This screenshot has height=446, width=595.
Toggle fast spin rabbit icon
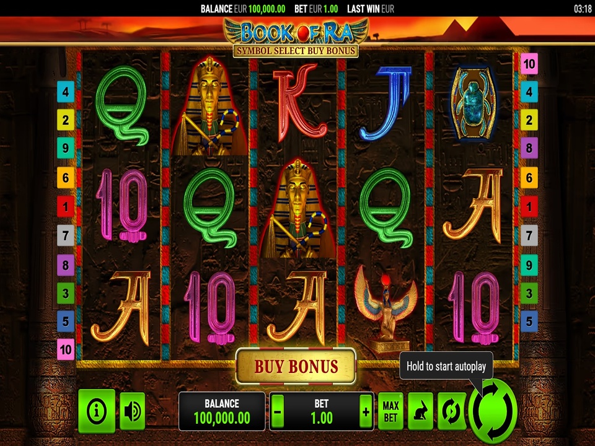[420, 411]
